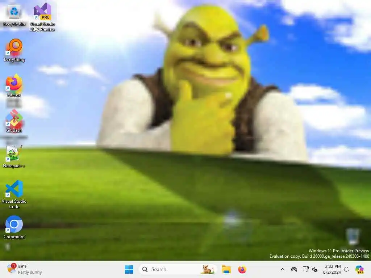Launch Firefox from the taskbar
Viewport: 371px width, 278px height.
242,269
